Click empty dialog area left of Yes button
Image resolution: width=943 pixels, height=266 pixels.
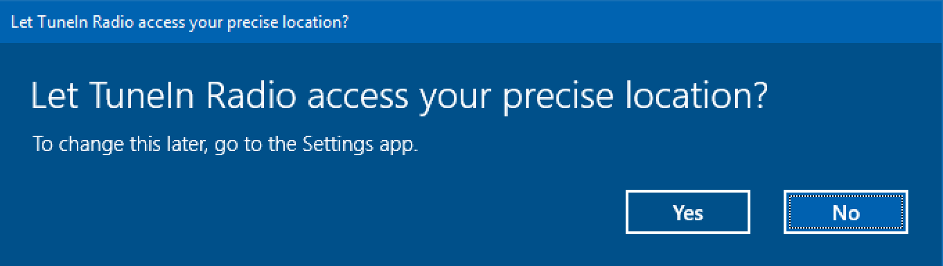coord(312,212)
